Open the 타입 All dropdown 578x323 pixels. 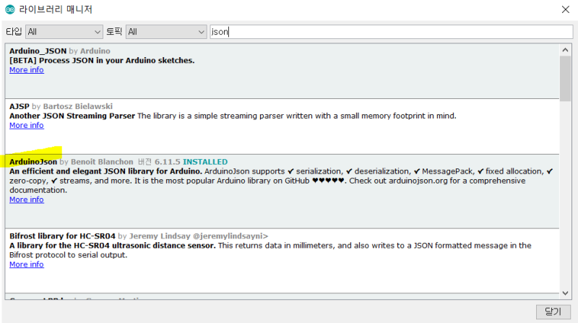(x=64, y=32)
